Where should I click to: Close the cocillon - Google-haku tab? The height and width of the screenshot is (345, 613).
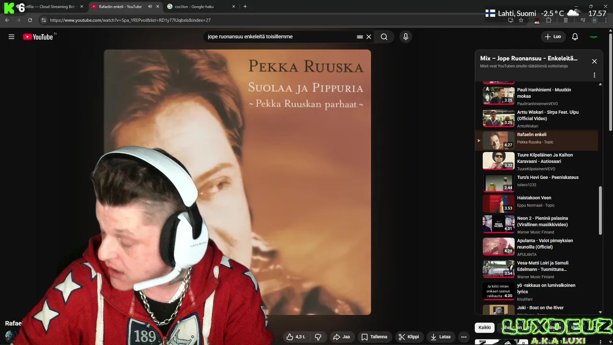click(x=233, y=7)
